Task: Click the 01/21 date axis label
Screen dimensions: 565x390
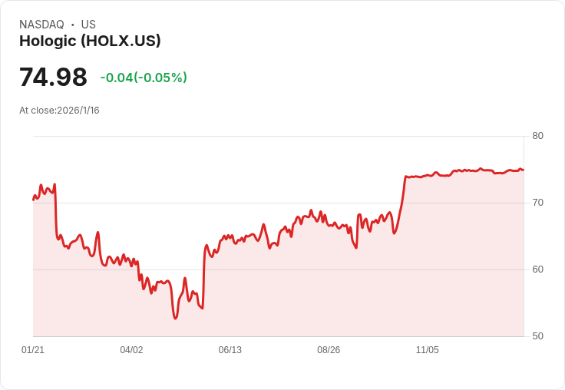Action: [33, 350]
